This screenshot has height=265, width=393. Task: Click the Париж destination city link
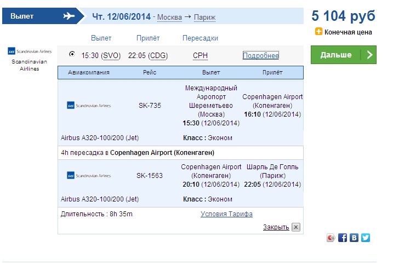click(205, 18)
